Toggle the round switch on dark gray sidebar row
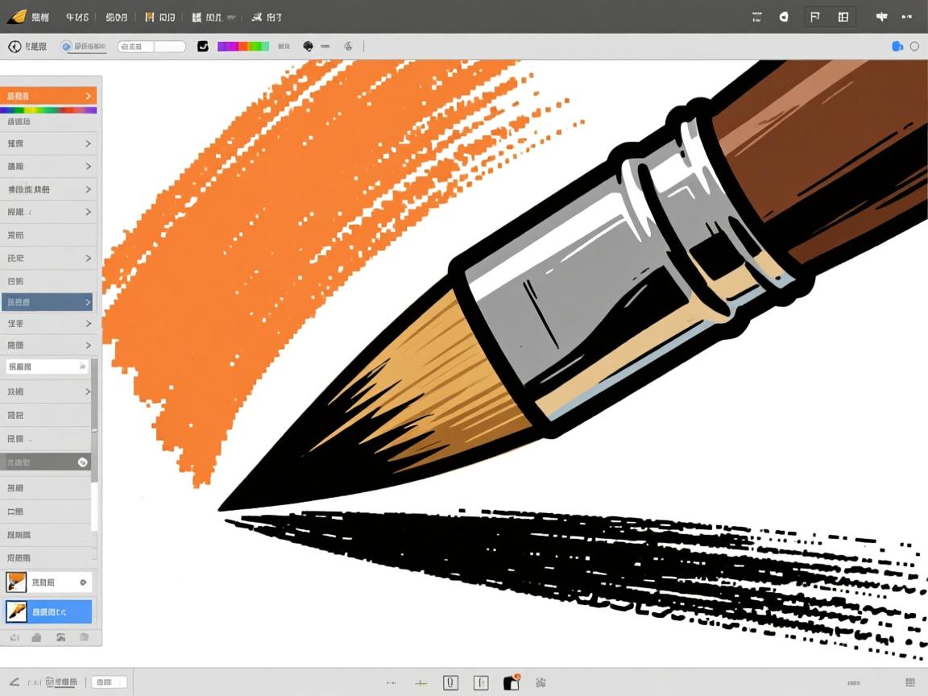Viewport: 928px width, 696px height. (82, 462)
